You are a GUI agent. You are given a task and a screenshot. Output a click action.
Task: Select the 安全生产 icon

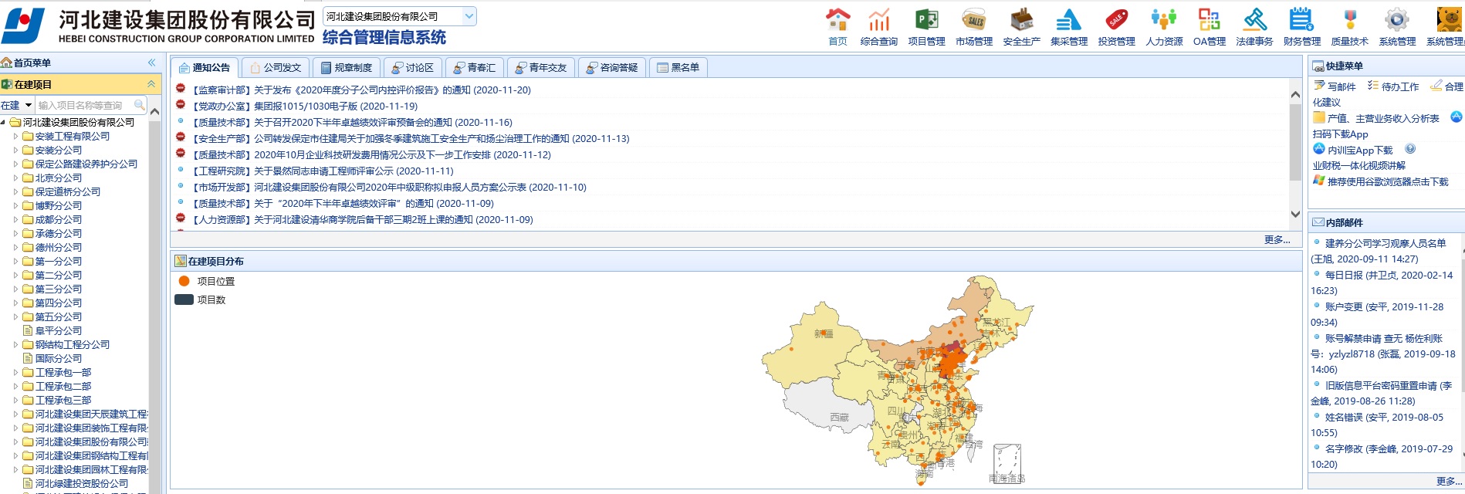[1021, 20]
